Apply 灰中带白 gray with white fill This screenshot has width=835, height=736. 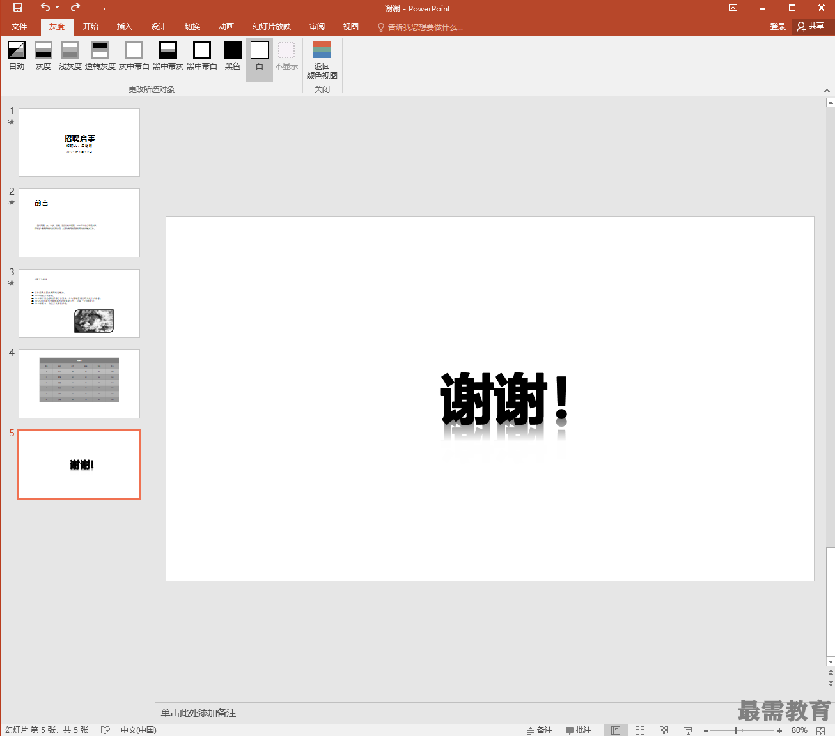pyautogui.click(x=134, y=56)
